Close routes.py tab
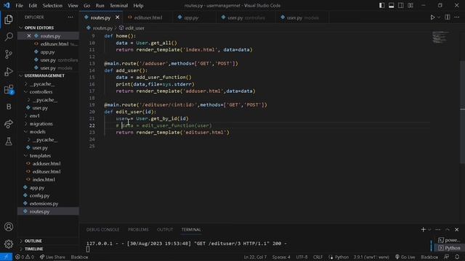 [x=118, y=17]
